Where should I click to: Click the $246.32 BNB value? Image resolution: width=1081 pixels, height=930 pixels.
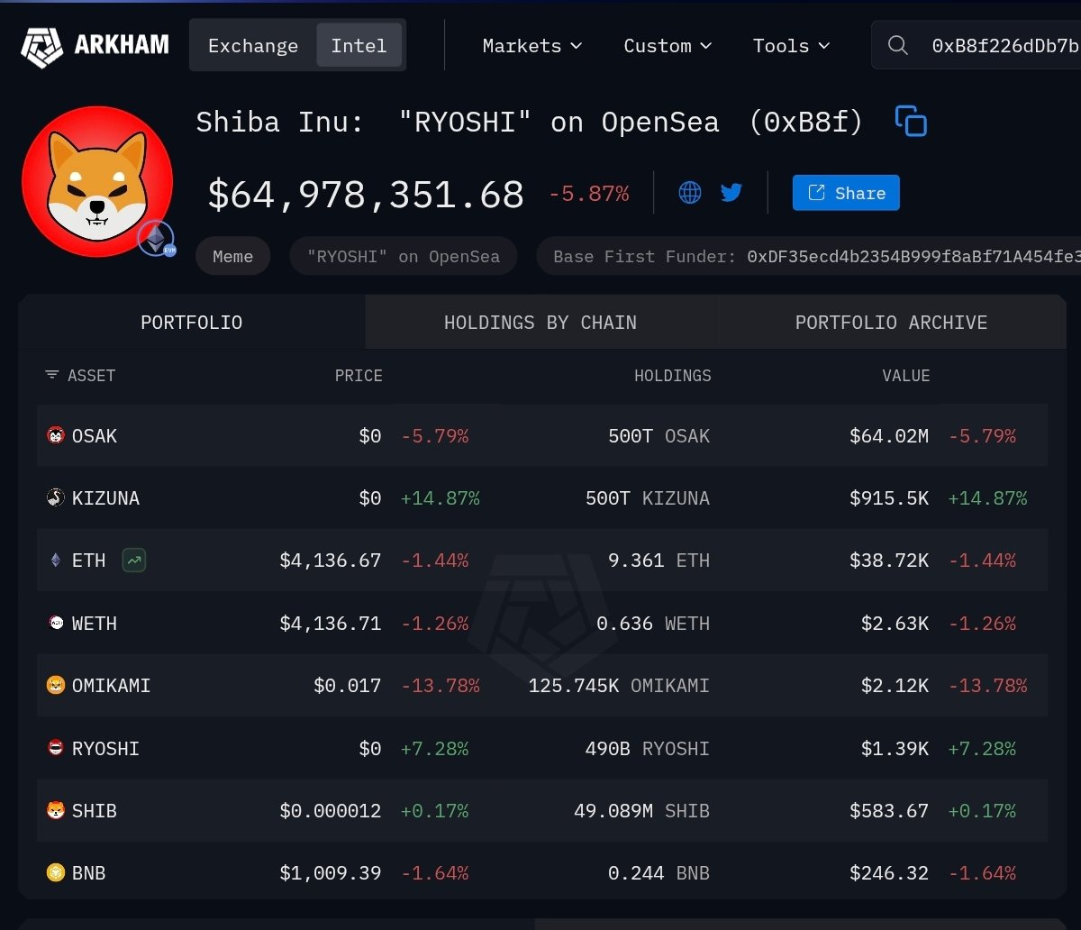[889, 873]
